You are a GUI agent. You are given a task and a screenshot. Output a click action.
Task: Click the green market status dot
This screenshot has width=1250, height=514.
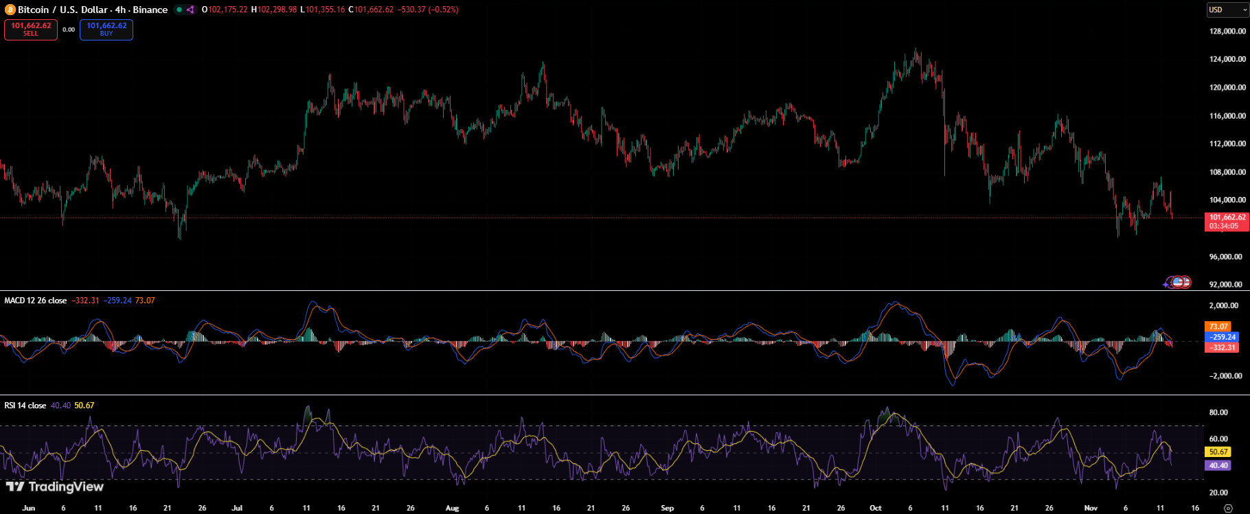179,10
